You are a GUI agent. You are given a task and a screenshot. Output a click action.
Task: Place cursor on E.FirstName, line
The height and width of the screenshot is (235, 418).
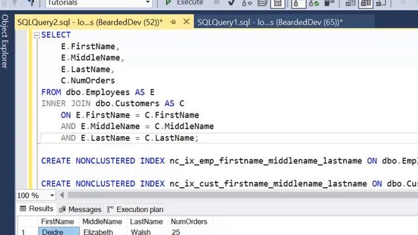90,46
